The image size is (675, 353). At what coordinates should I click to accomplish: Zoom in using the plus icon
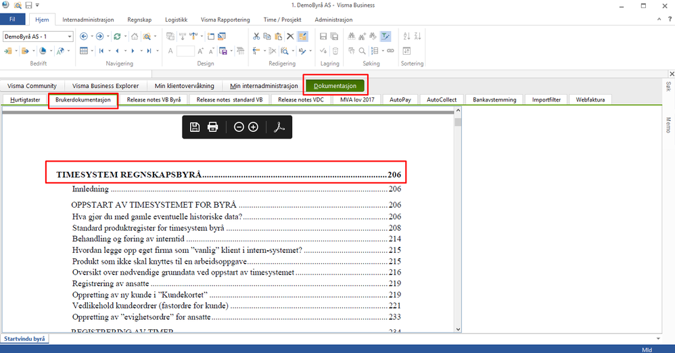pyautogui.click(x=253, y=127)
